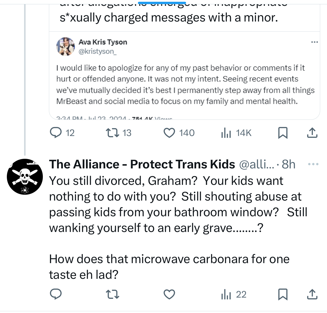Bookmark the post with 14K views

(x=283, y=133)
